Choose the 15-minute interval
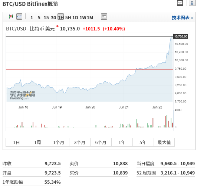The image size is (197, 186). click(46, 17)
